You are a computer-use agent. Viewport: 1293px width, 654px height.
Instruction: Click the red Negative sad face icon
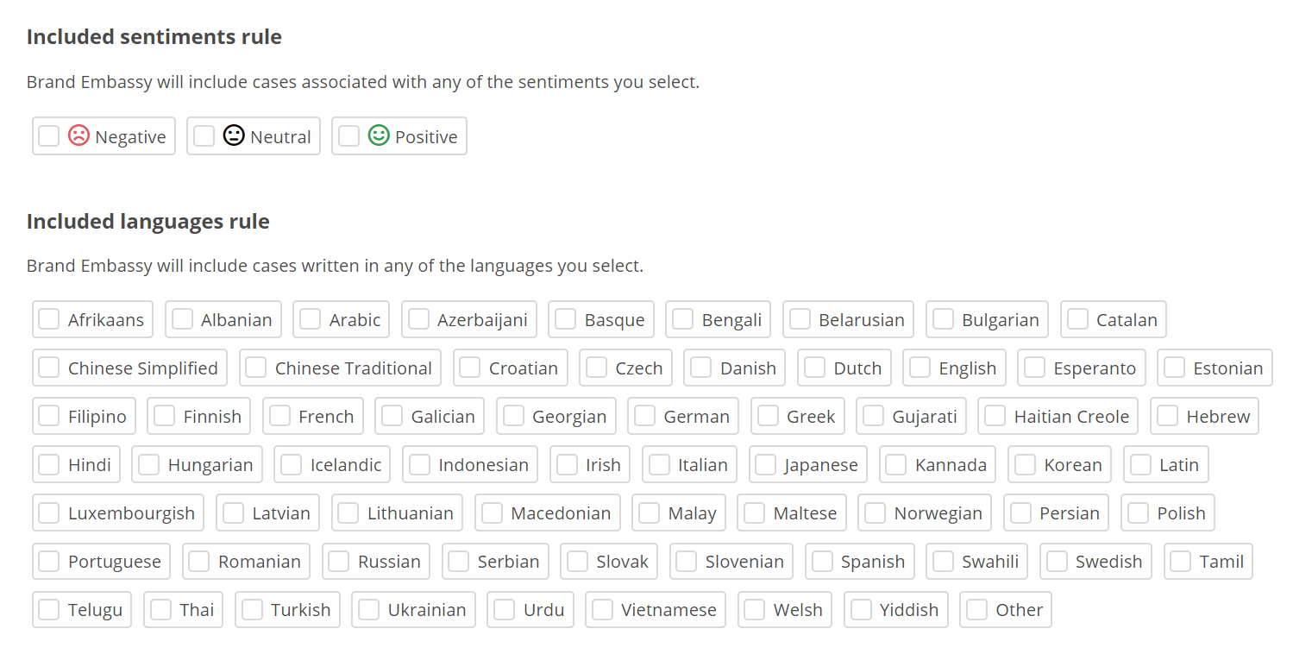point(78,135)
